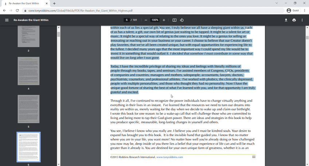Go forward in browser history

click(11, 11)
